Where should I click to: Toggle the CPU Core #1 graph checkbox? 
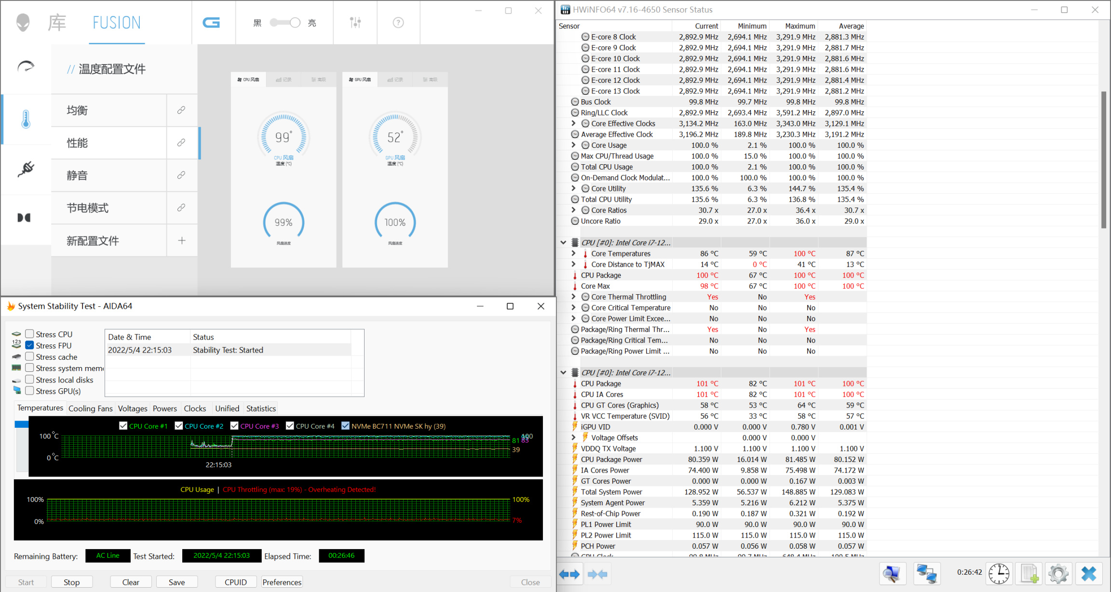[x=123, y=426]
